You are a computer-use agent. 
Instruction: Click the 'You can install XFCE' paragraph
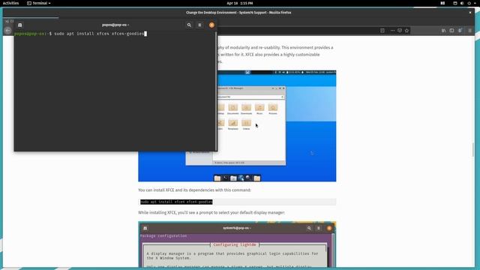194,190
